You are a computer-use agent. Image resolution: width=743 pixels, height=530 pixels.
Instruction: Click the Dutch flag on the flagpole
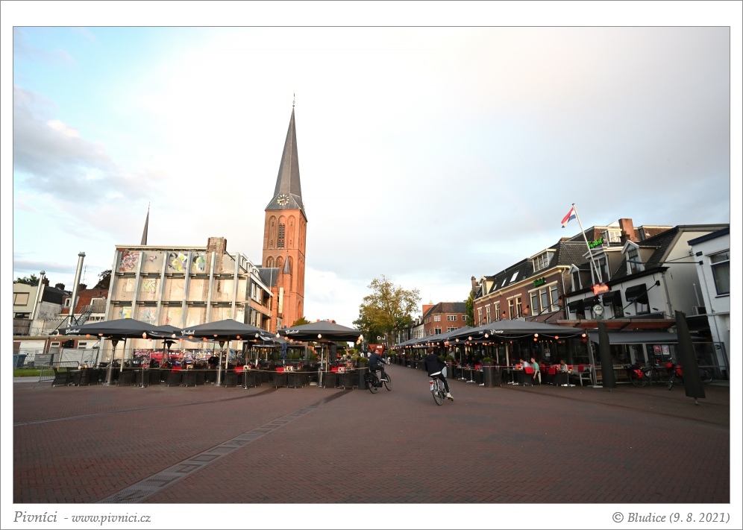coord(568,216)
